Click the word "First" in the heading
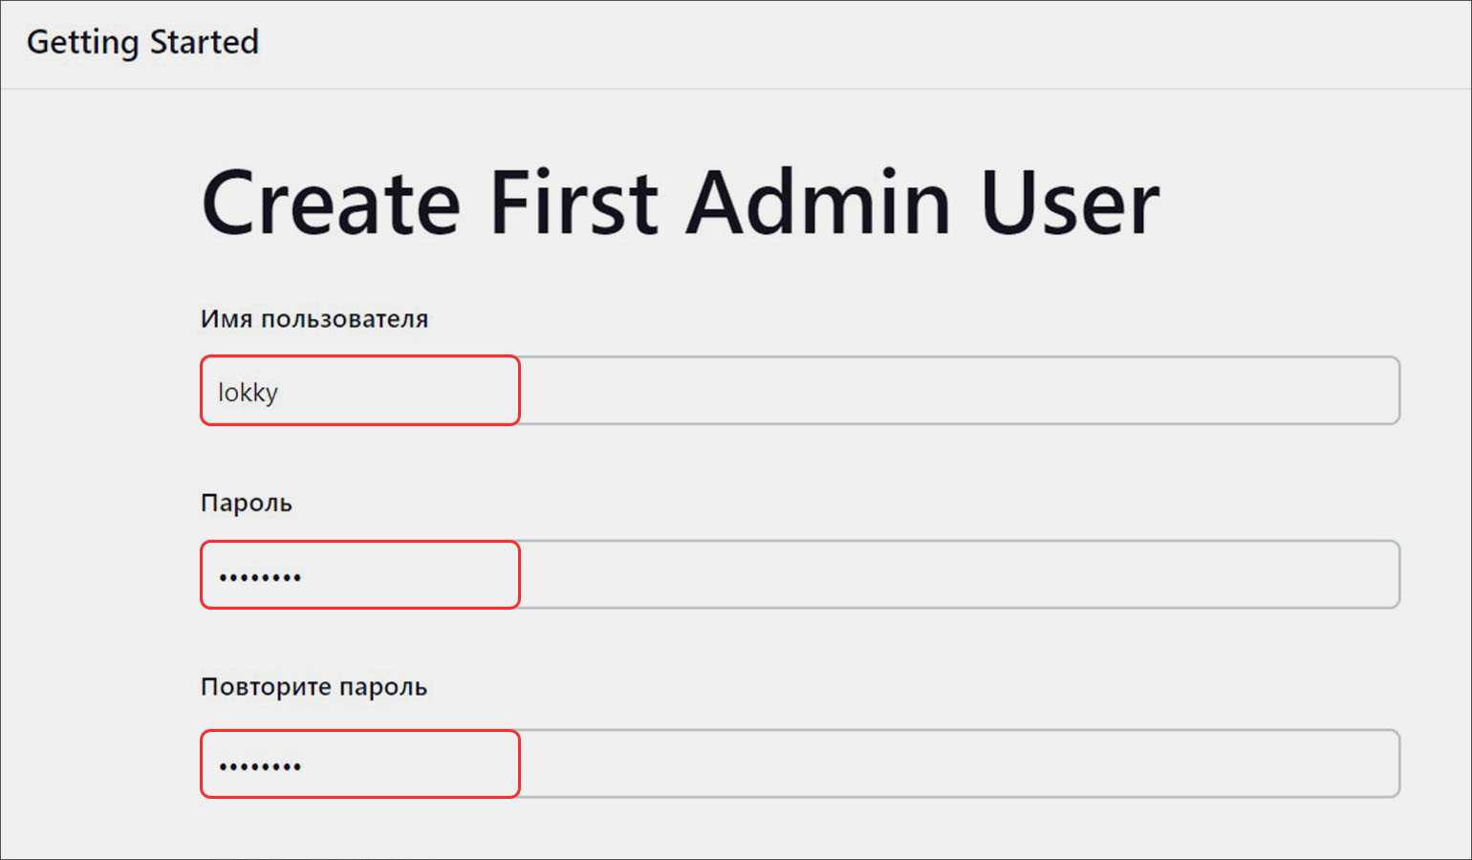1472x860 pixels. 573,203
